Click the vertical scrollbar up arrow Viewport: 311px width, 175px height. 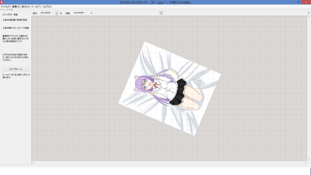coord(309,18)
